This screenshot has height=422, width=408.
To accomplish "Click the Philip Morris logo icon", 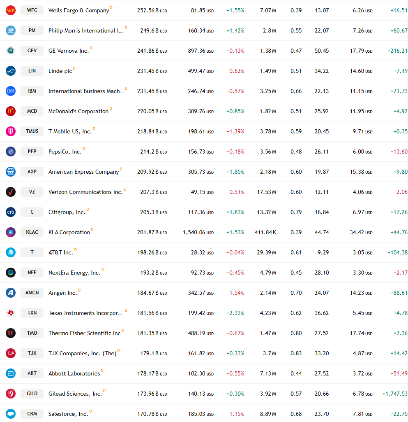I will point(10,30).
